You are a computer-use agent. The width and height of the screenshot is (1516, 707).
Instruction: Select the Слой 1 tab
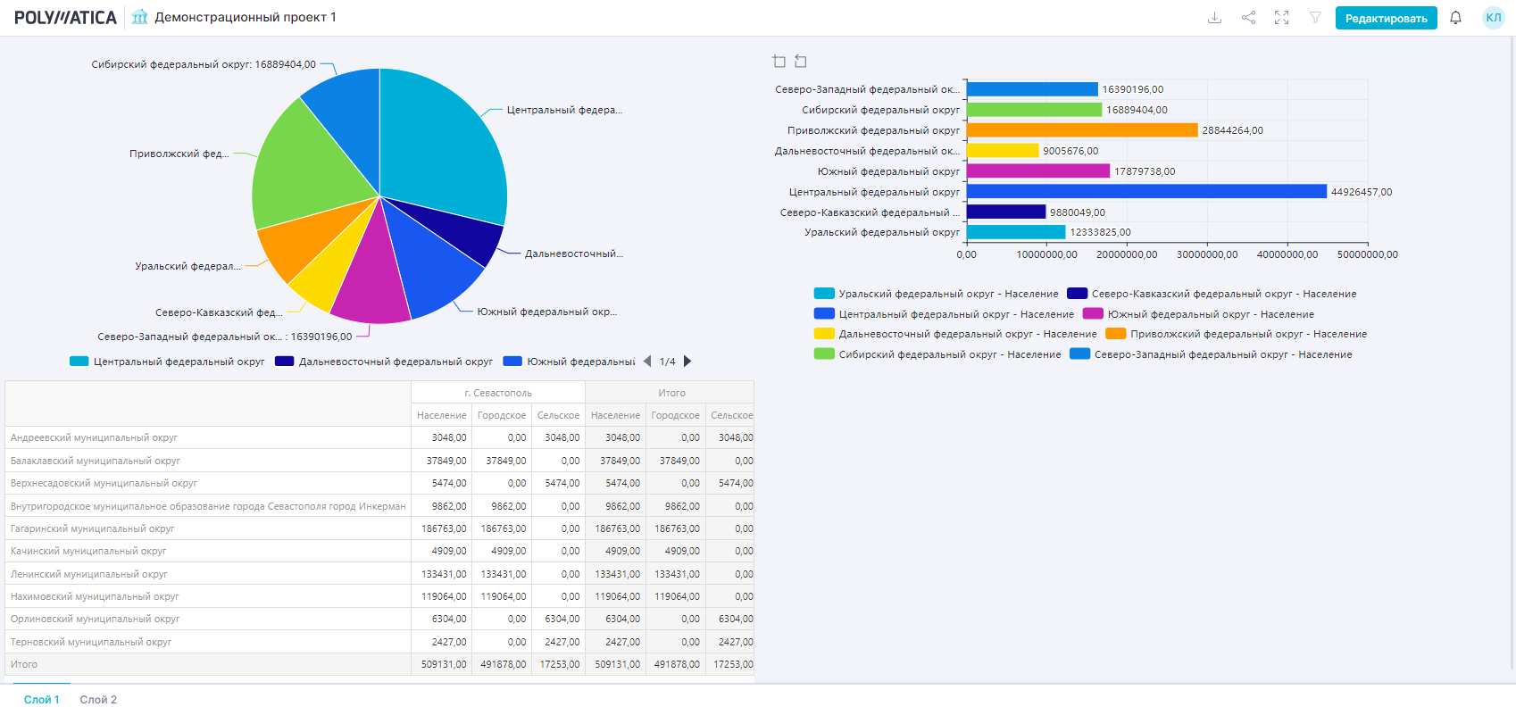(x=41, y=699)
